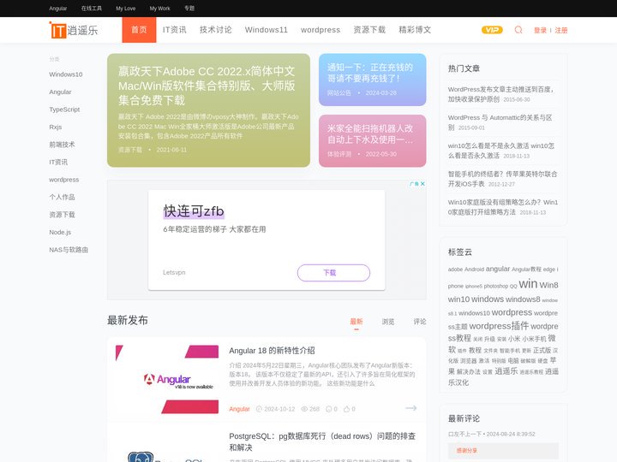Click the 逍遥乐汉化 tag in tag cloud

pos(503,376)
